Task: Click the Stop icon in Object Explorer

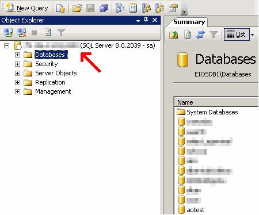Action: click(35, 33)
